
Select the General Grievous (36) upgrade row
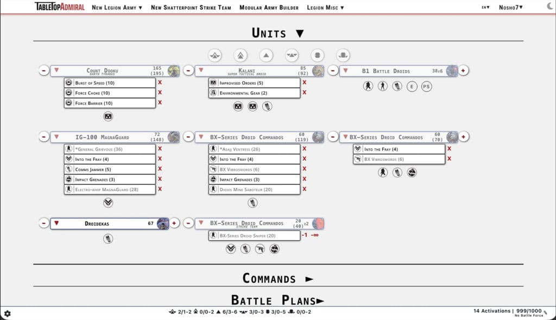pos(110,149)
